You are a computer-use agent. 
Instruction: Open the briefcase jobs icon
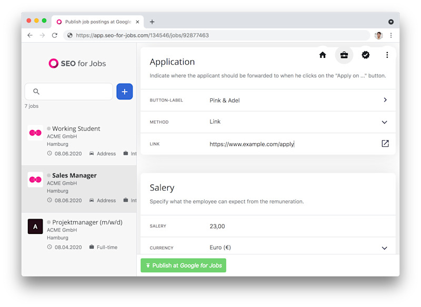(344, 55)
